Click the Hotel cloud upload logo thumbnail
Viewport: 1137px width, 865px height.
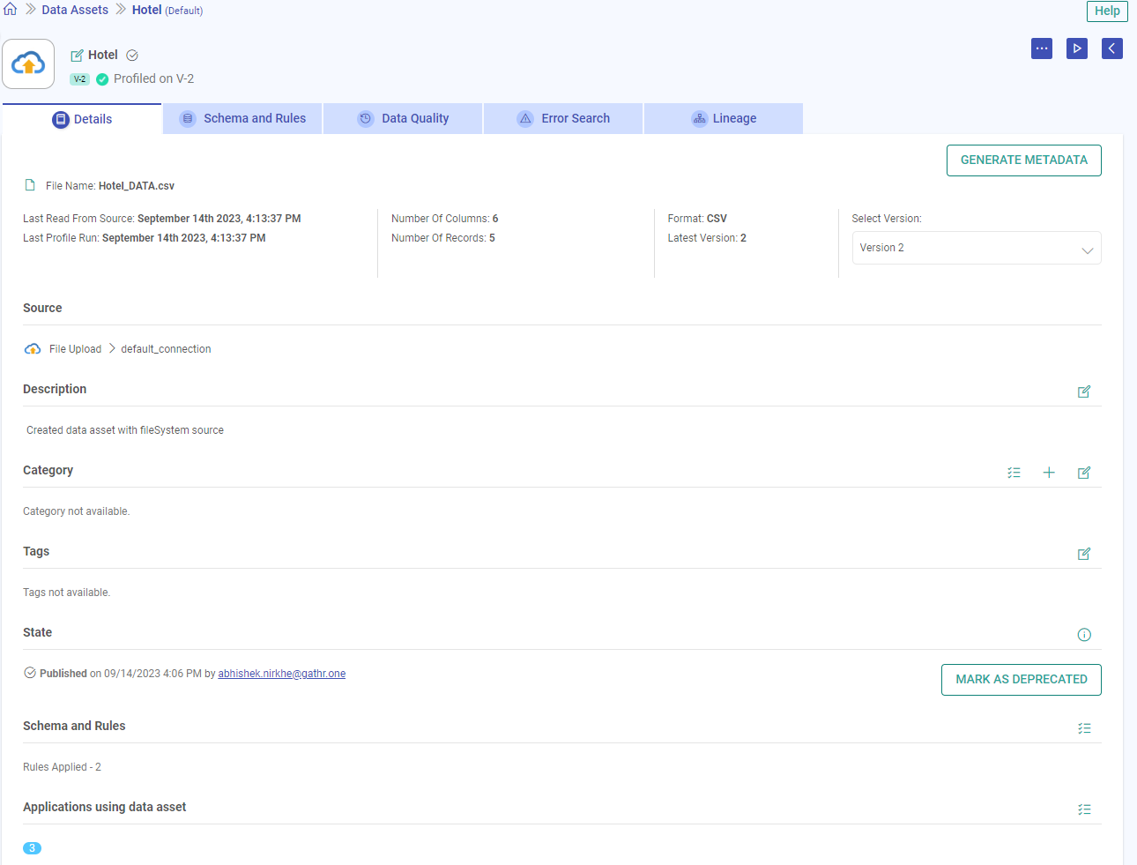[x=28, y=63]
